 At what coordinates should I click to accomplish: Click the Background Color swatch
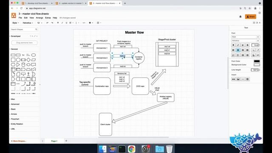coord(257,65)
